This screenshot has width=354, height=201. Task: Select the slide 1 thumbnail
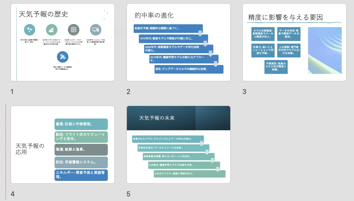pos(63,42)
